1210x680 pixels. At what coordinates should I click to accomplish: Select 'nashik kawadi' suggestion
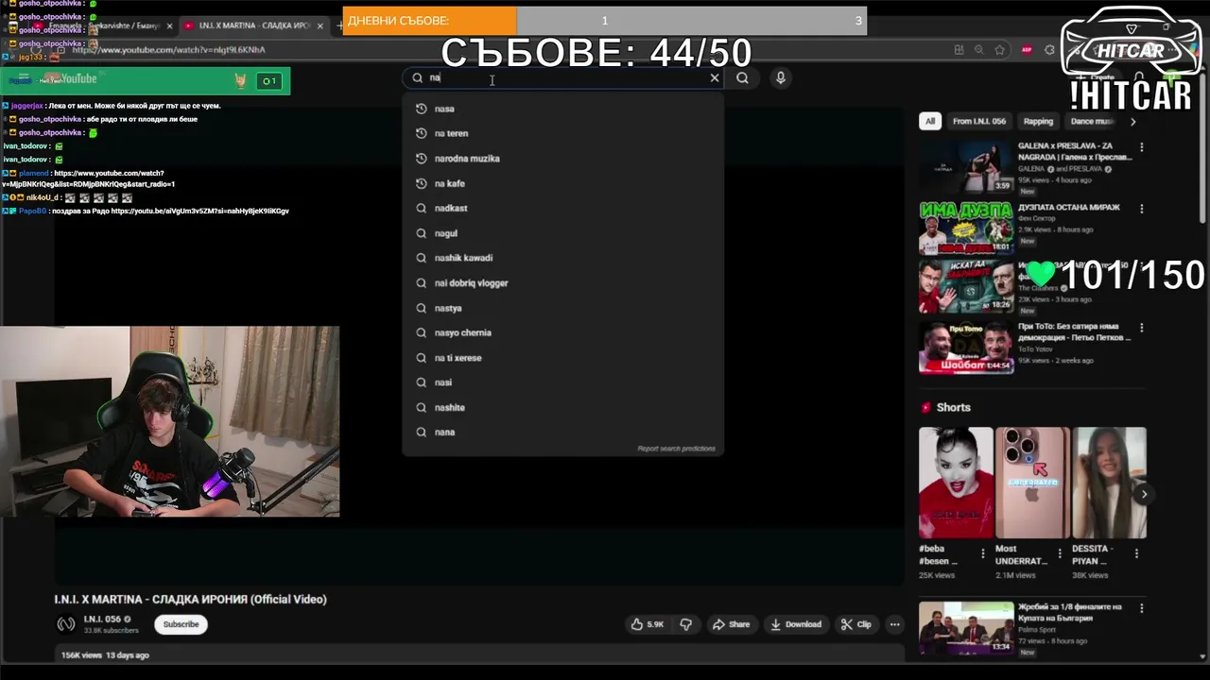click(x=562, y=258)
